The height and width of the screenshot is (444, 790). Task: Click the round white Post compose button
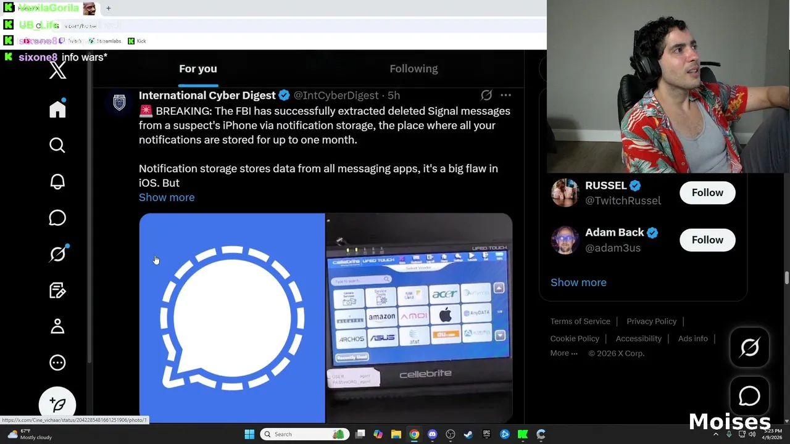(x=57, y=404)
